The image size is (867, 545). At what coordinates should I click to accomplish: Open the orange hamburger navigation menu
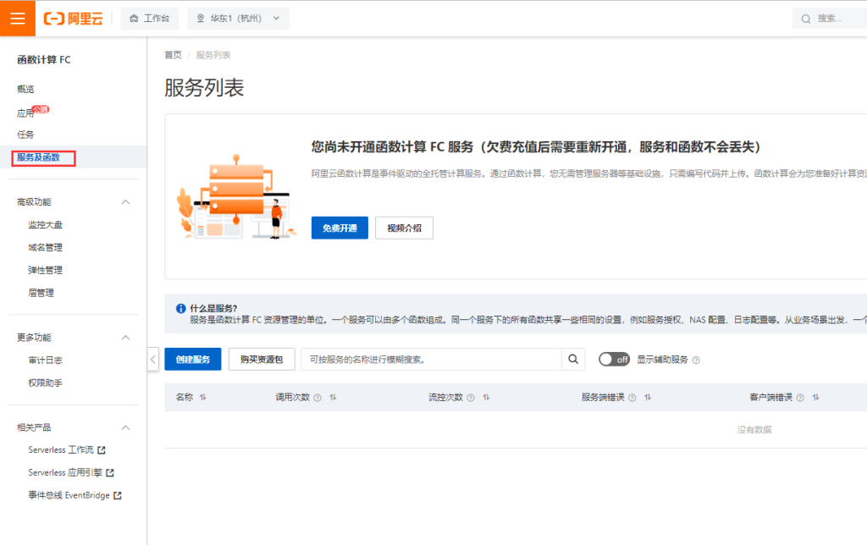pos(17,18)
